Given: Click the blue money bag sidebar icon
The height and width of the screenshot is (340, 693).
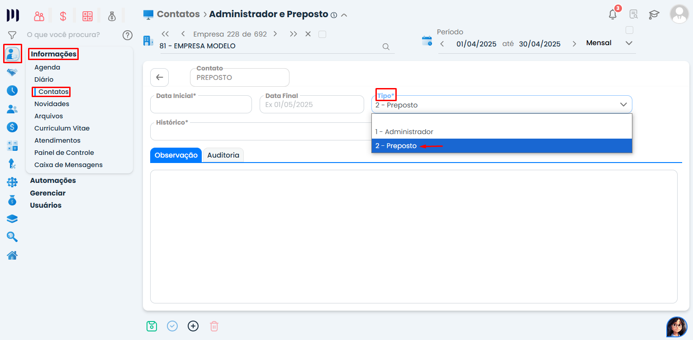Looking at the screenshot, I should [x=12, y=200].
